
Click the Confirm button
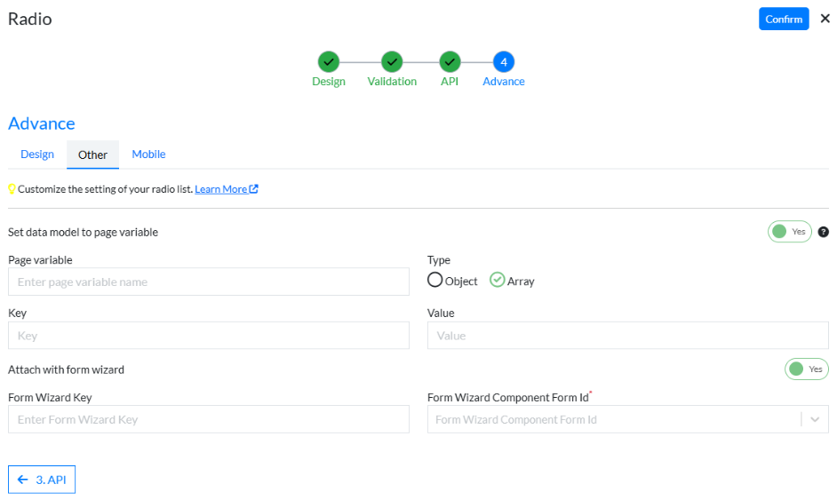coord(783,19)
